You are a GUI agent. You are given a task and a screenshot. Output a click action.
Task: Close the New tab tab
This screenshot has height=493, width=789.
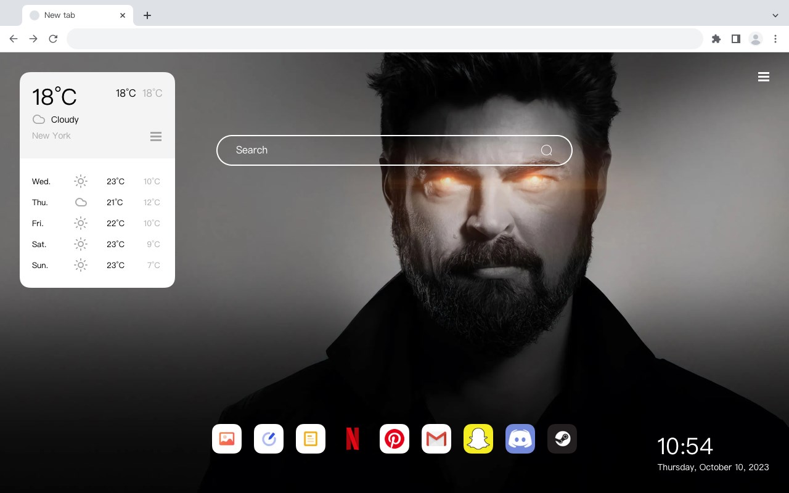(x=123, y=15)
